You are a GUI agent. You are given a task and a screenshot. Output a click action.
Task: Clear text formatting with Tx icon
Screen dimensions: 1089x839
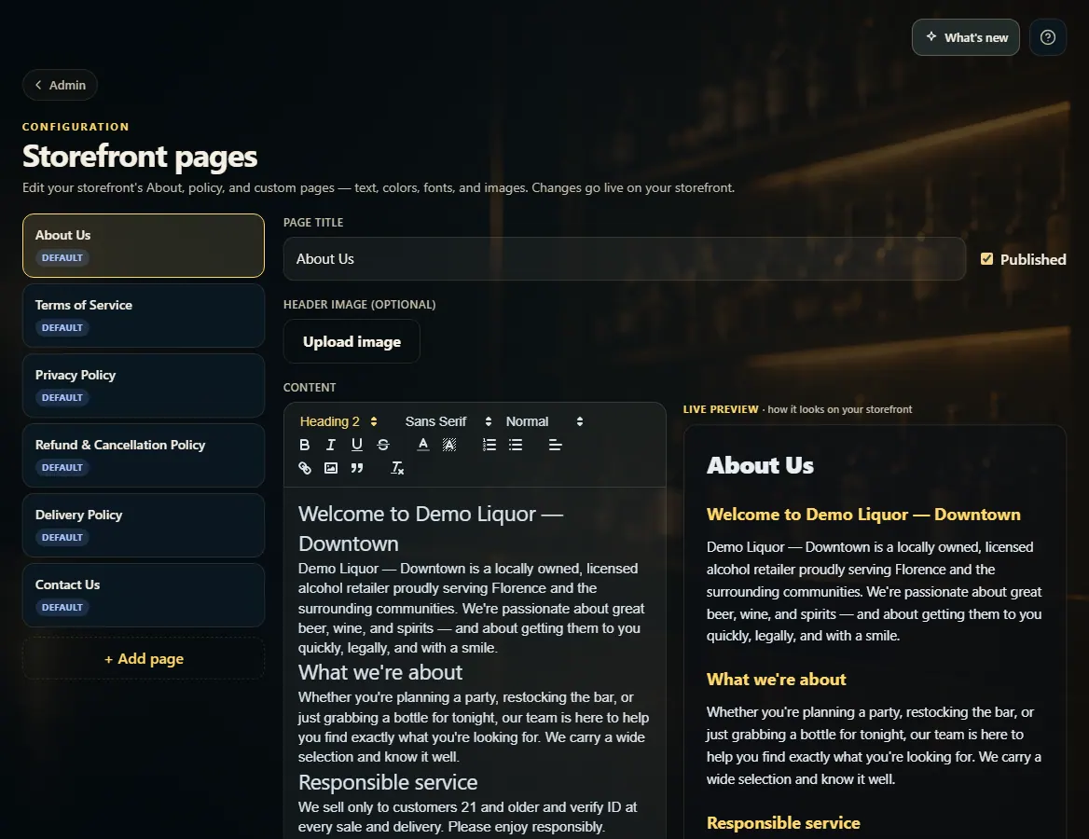pyautogui.click(x=396, y=468)
